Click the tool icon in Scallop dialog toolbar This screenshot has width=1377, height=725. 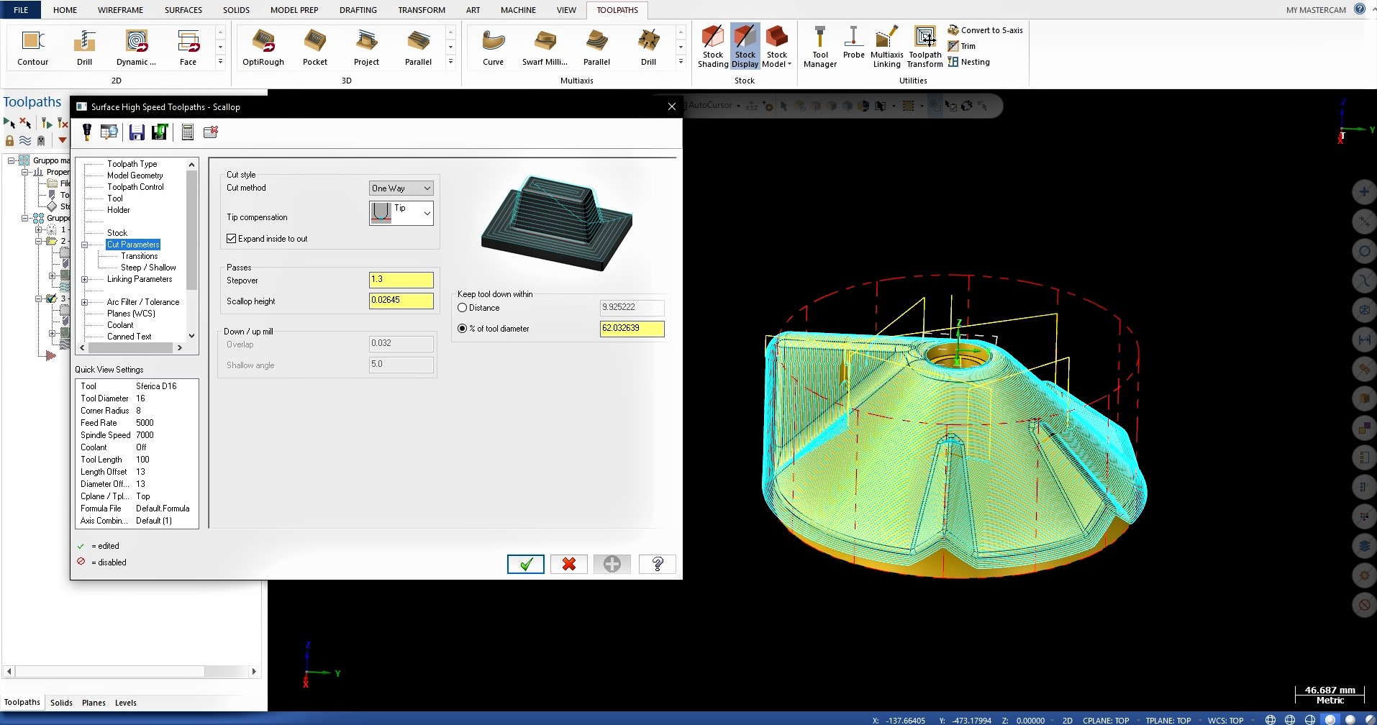click(87, 132)
